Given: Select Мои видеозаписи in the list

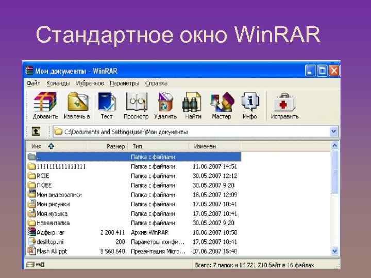Looking at the screenshot, I should pos(59,195).
